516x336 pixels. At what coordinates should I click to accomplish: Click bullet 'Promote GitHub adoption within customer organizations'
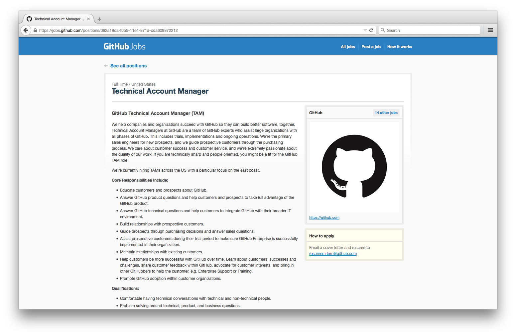point(171,279)
